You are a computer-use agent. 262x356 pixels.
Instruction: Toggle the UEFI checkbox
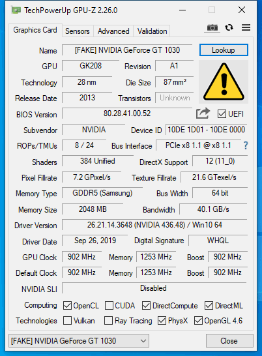(222, 113)
